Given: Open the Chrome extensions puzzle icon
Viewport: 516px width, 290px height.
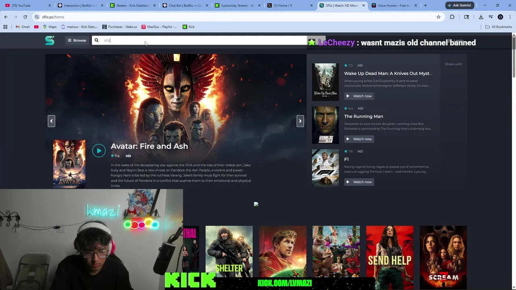Looking at the screenshot, I should click(x=452, y=17).
